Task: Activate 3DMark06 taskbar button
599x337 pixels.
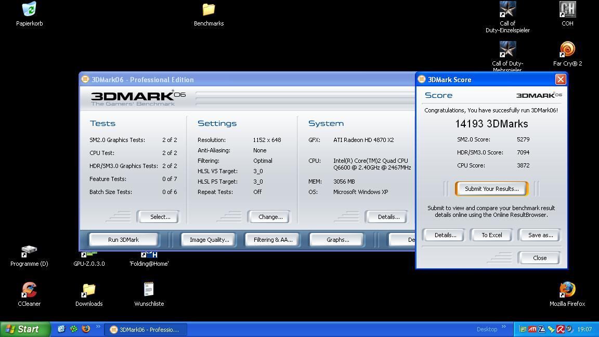Action: pos(146,329)
